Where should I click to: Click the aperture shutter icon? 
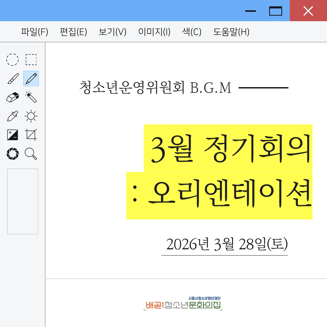(12, 154)
